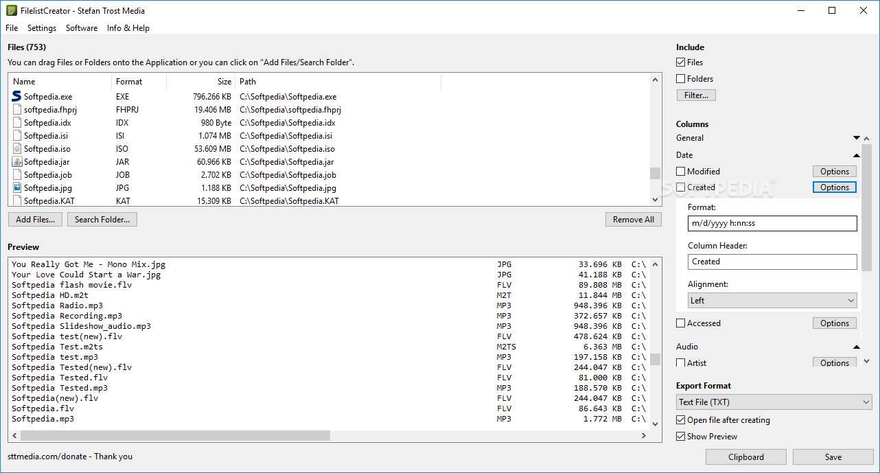Copy file list with Clipboard button

pos(746,457)
